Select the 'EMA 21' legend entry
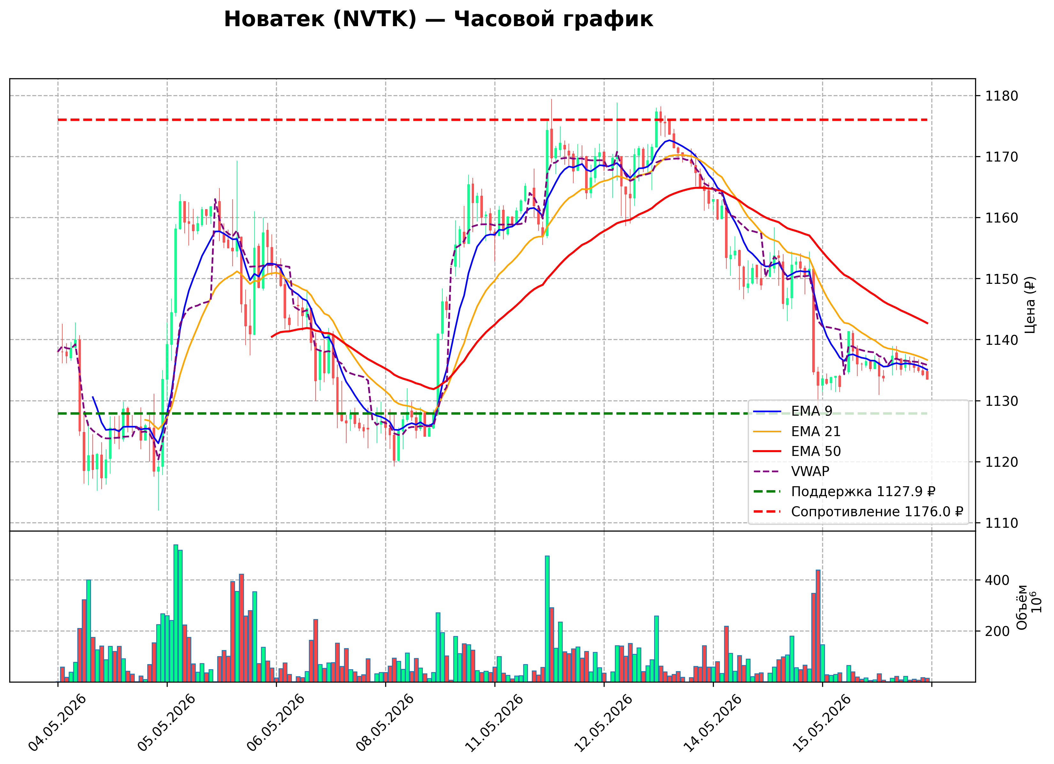Image resolution: width=1054 pixels, height=764 pixels. pyautogui.click(x=797, y=431)
